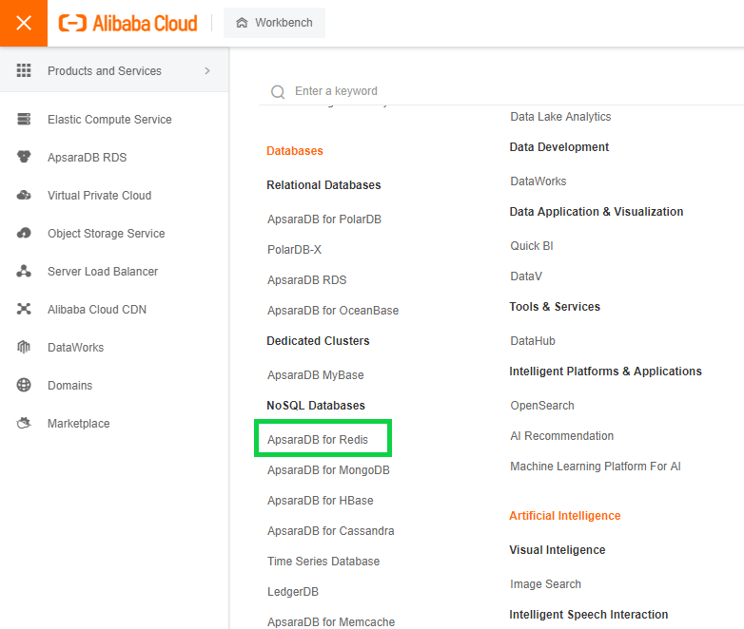Click the Virtual Private Cloud icon
The width and height of the screenshot is (744, 629).
24,196
